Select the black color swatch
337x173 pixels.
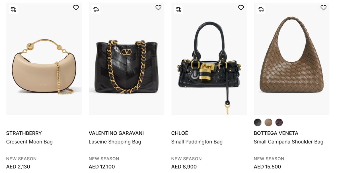(258, 122)
